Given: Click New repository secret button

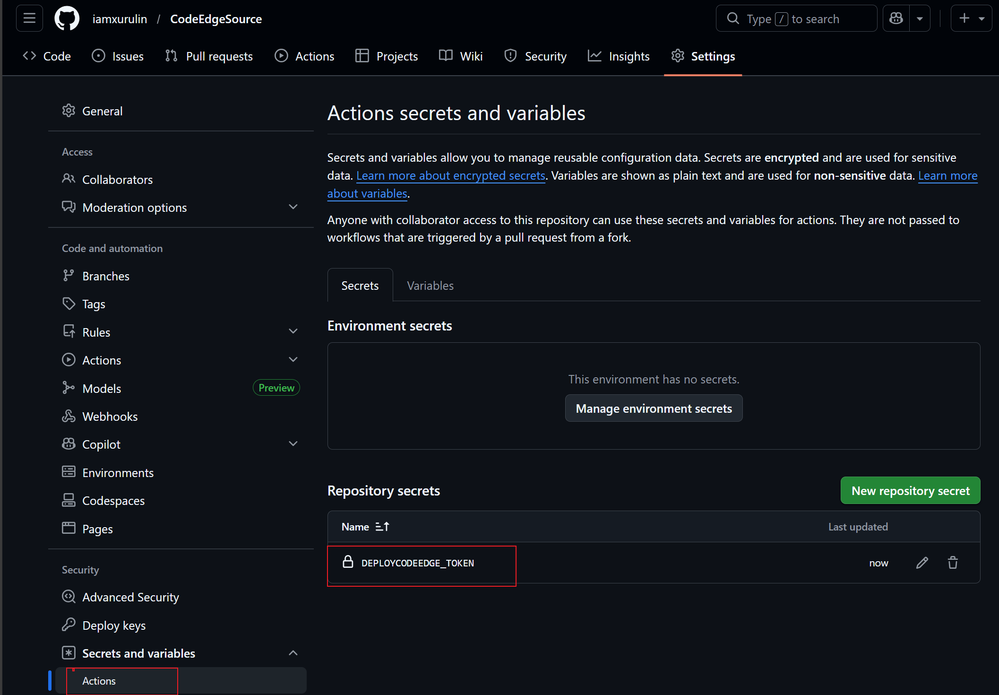Looking at the screenshot, I should click(x=910, y=491).
